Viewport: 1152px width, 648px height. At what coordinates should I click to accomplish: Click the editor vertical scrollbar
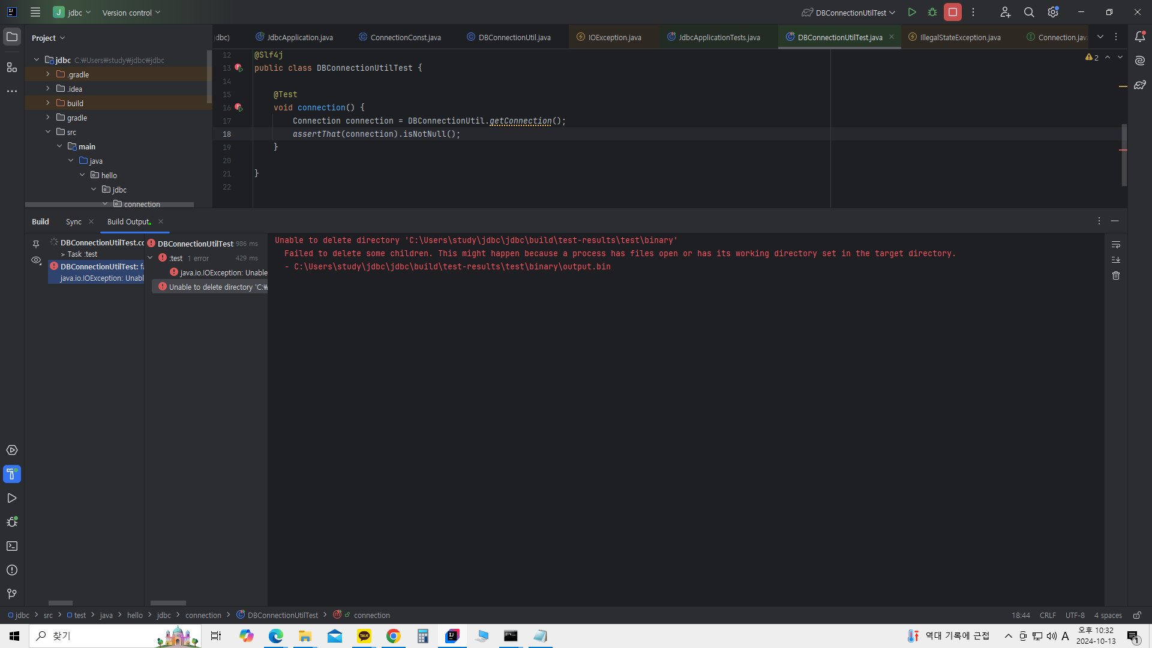[x=1124, y=155]
